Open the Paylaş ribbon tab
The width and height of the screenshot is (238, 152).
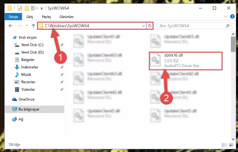click(46, 17)
